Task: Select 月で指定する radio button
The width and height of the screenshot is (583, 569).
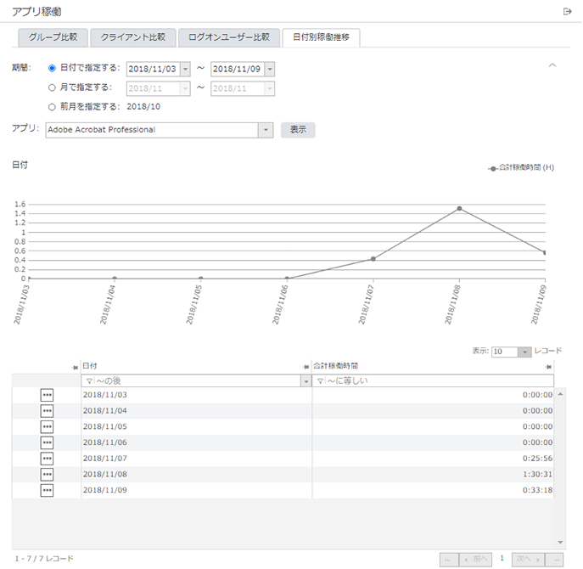Action: click(x=53, y=87)
